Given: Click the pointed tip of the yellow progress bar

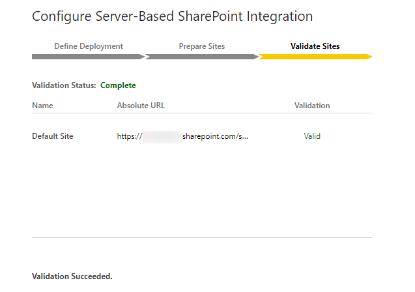Looking at the screenshot, I should [x=369, y=57].
